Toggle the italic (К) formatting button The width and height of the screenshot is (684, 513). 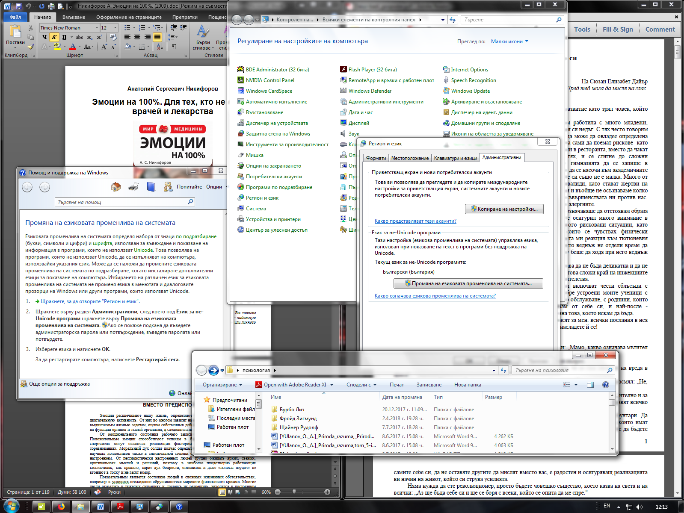pos(54,37)
